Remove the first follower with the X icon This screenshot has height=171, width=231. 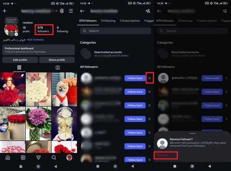(149, 78)
